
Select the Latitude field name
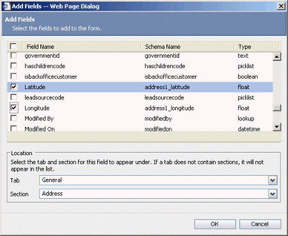35,87
